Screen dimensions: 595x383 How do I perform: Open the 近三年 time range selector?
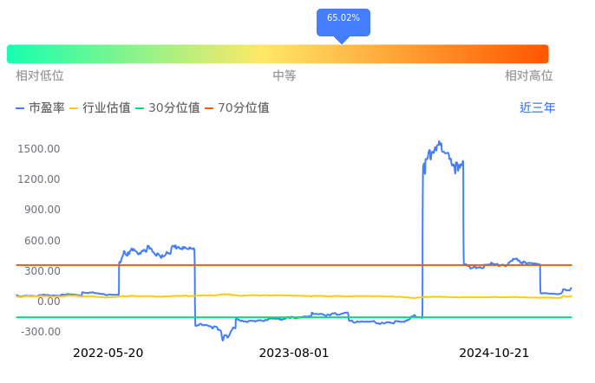(x=537, y=108)
